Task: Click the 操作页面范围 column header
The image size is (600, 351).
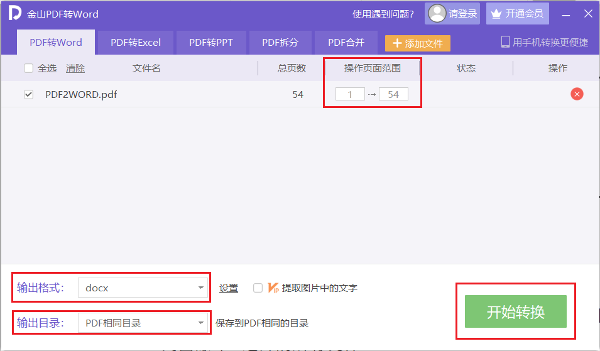Action: [372, 68]
